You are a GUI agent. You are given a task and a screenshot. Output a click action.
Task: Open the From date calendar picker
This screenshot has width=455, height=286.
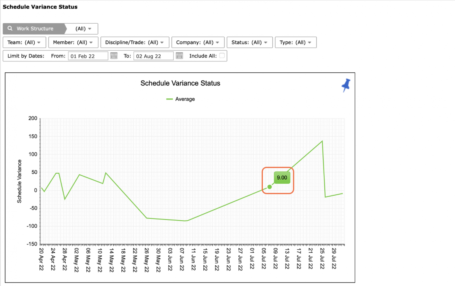coord(114,56)
